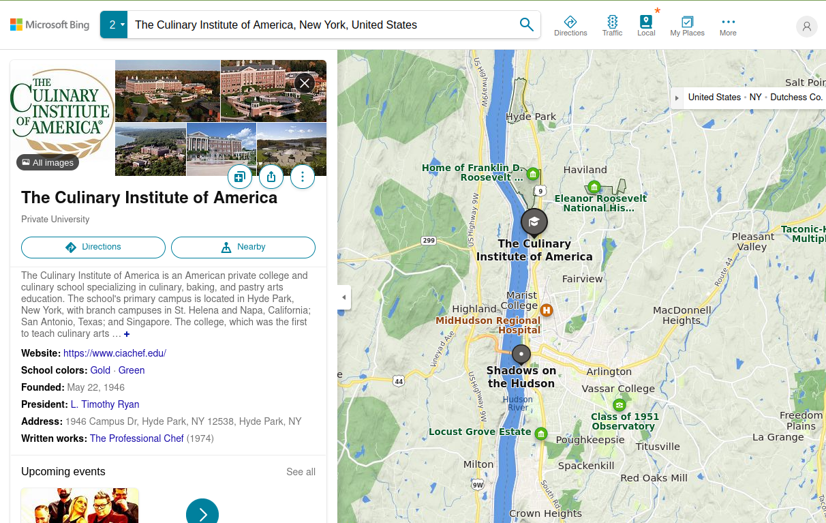The width and height of the screenshot is (826, 523).
Task: Expand the location breadcrumb arrow
Action: (x=677, y=98)
